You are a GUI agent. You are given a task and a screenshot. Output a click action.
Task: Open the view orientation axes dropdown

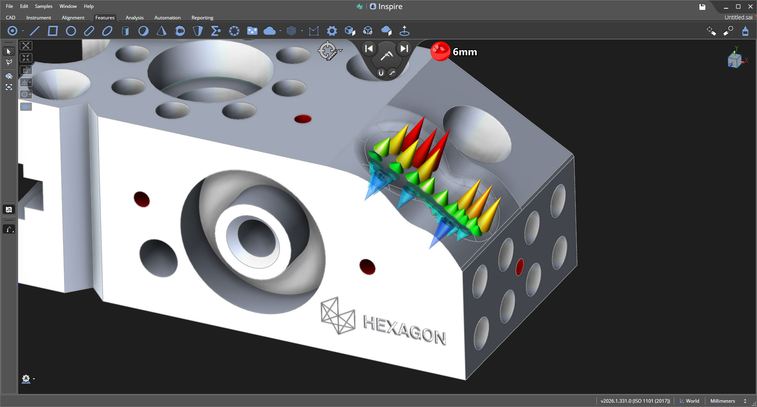pyautogui.click(x=26, y=82)
